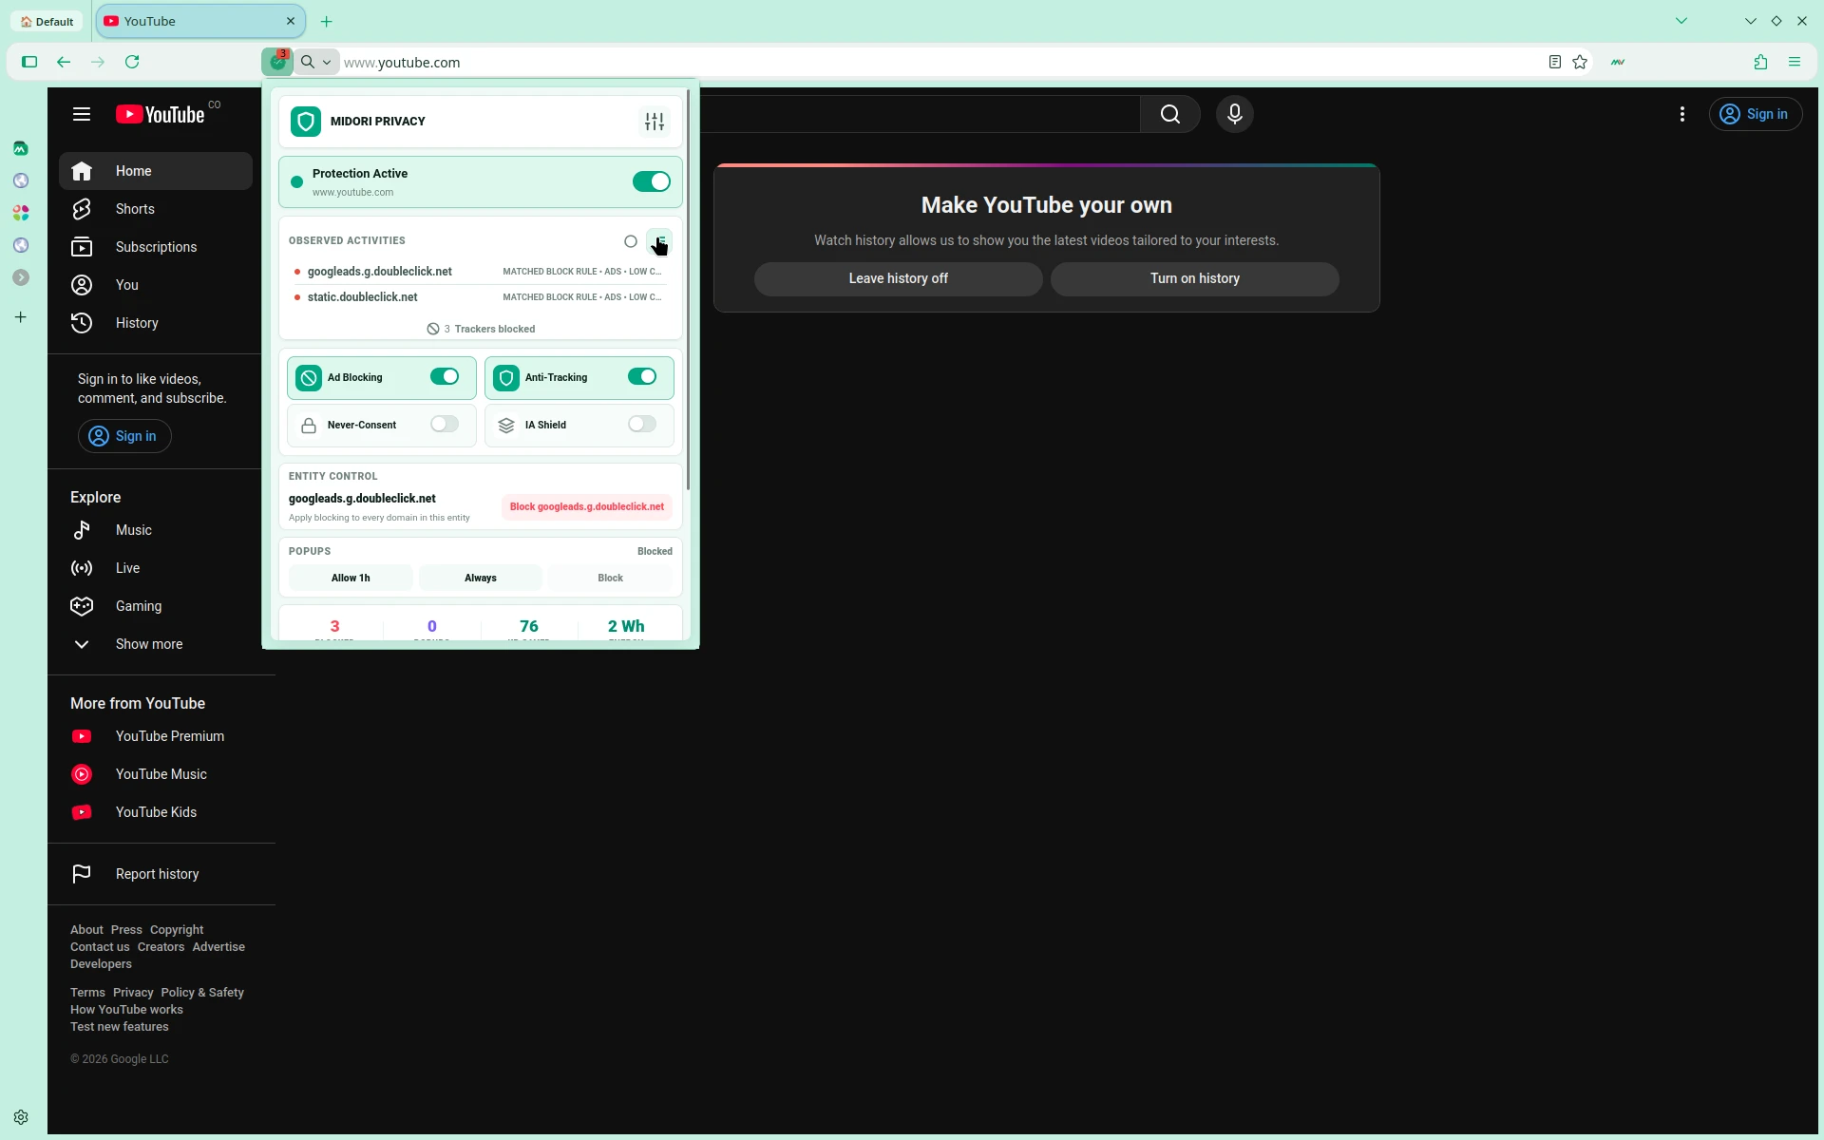Image resolution: width=1824 pixels, height=1140 pixels.
Task: Click sidebar Sign in button
Action: pos(124,436)
